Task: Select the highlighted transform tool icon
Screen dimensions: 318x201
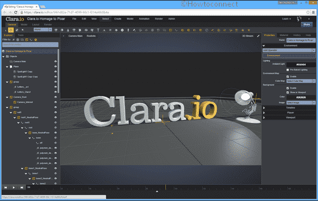Action: click(x=11, y=30)
